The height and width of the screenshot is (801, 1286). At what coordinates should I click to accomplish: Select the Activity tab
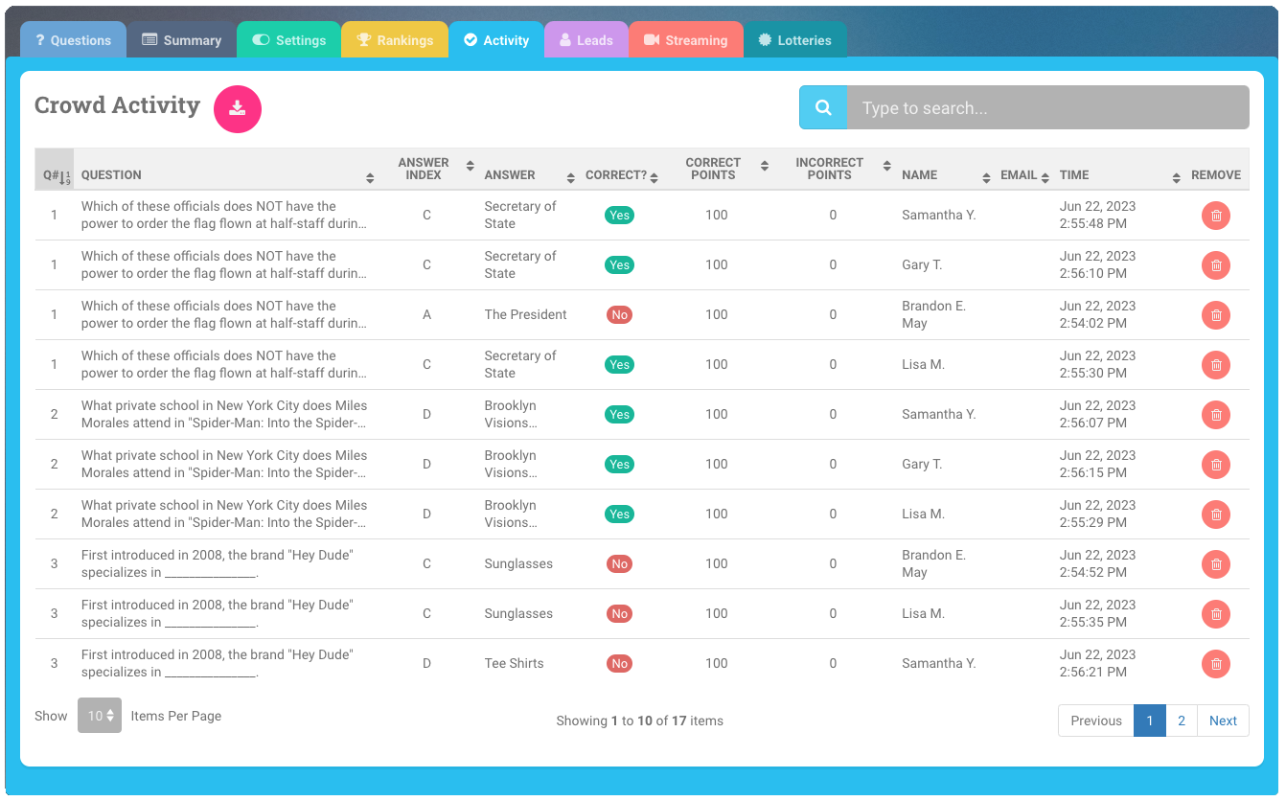click(496, 40)
